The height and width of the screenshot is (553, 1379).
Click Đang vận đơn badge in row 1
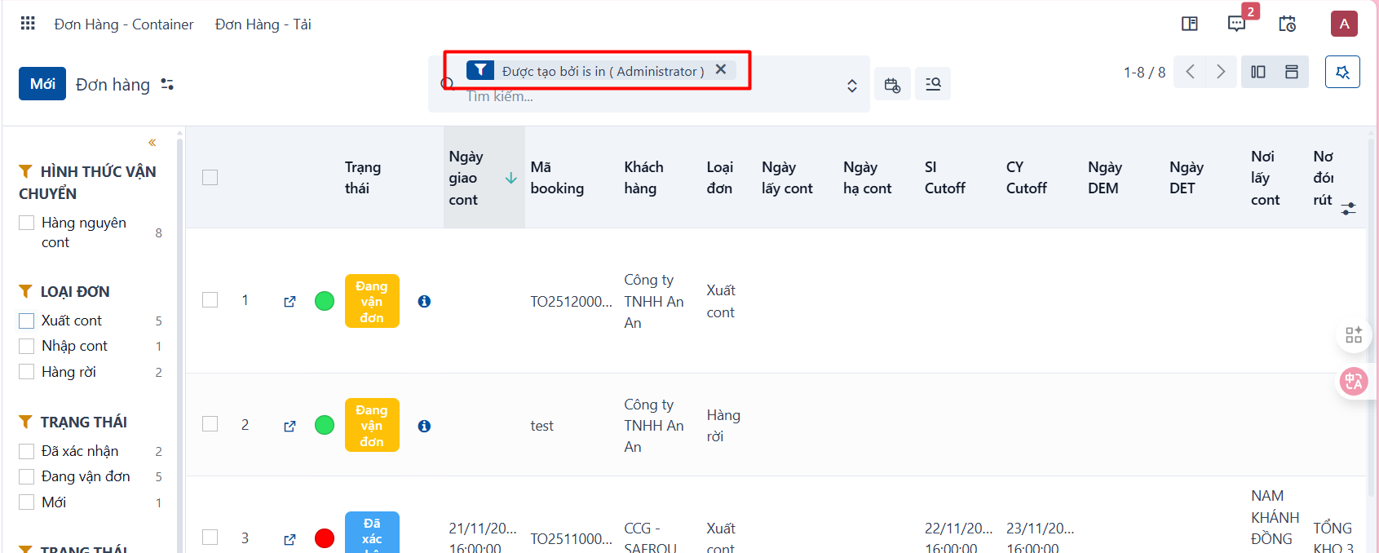[x=372, y=301]
